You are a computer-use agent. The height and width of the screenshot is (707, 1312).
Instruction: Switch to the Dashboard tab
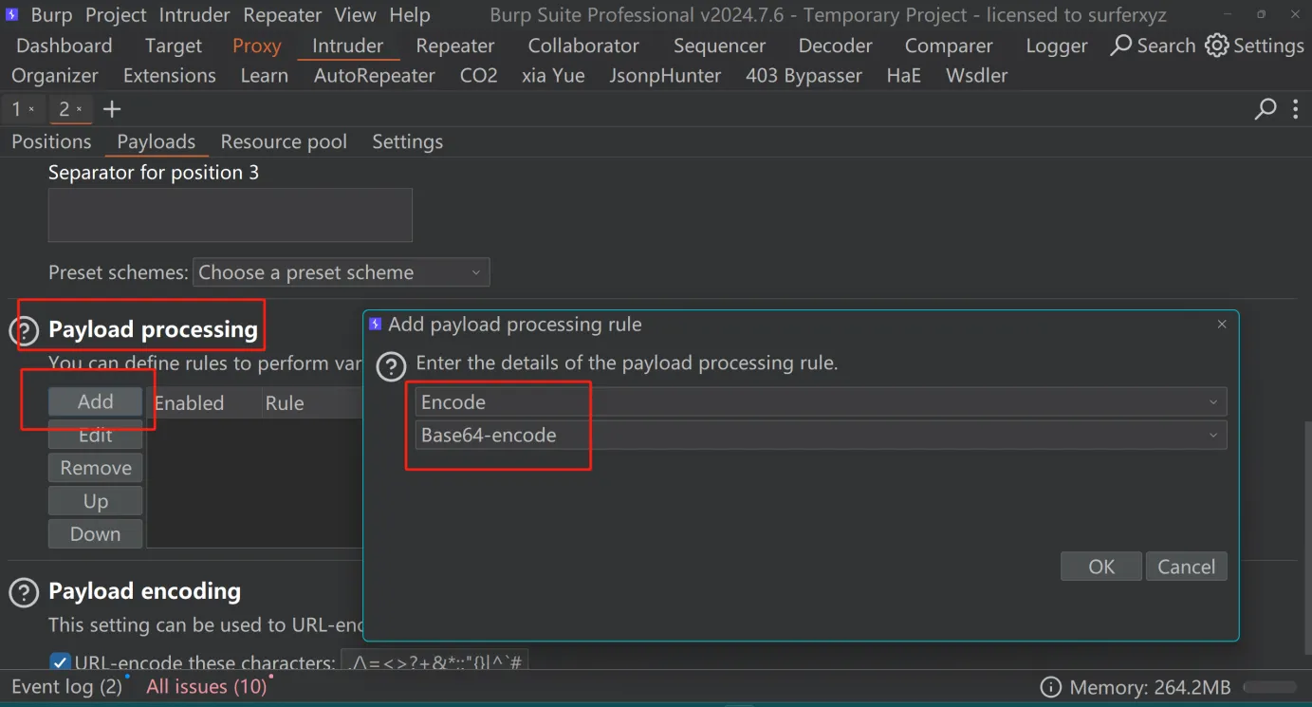click(64, 46)
